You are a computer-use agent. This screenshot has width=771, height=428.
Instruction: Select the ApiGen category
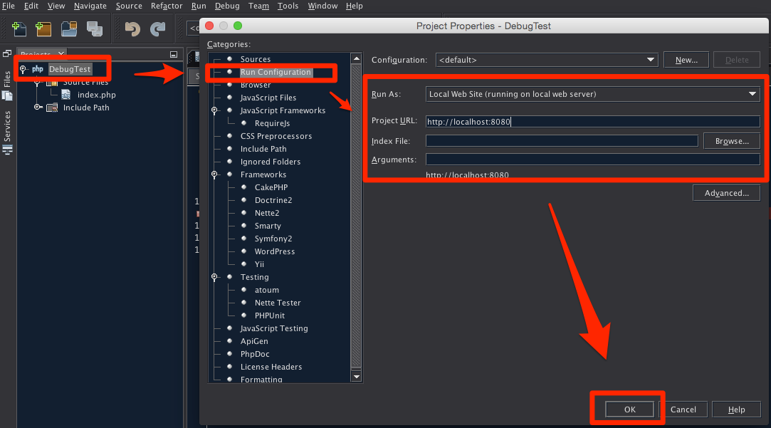click(253, 341)
